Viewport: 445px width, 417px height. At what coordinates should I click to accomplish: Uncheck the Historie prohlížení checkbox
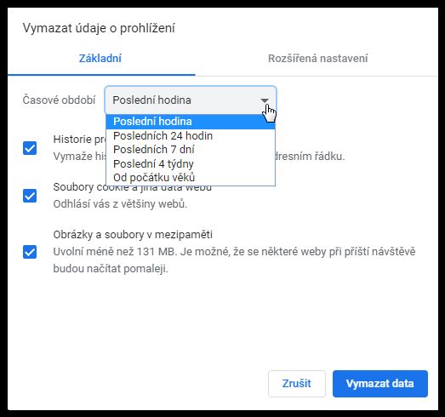pyautogui.click(x=30, y=148)
